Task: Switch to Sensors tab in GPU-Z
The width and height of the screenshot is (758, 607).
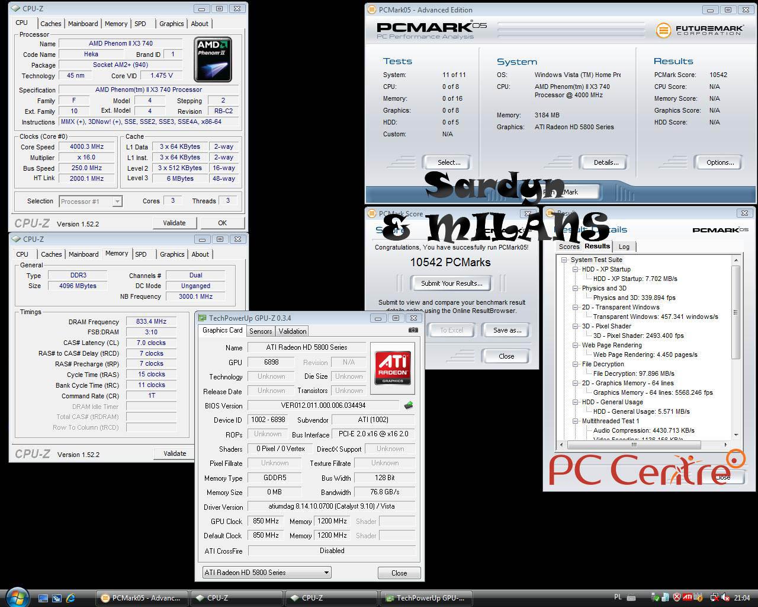Action: click(261, 331)
